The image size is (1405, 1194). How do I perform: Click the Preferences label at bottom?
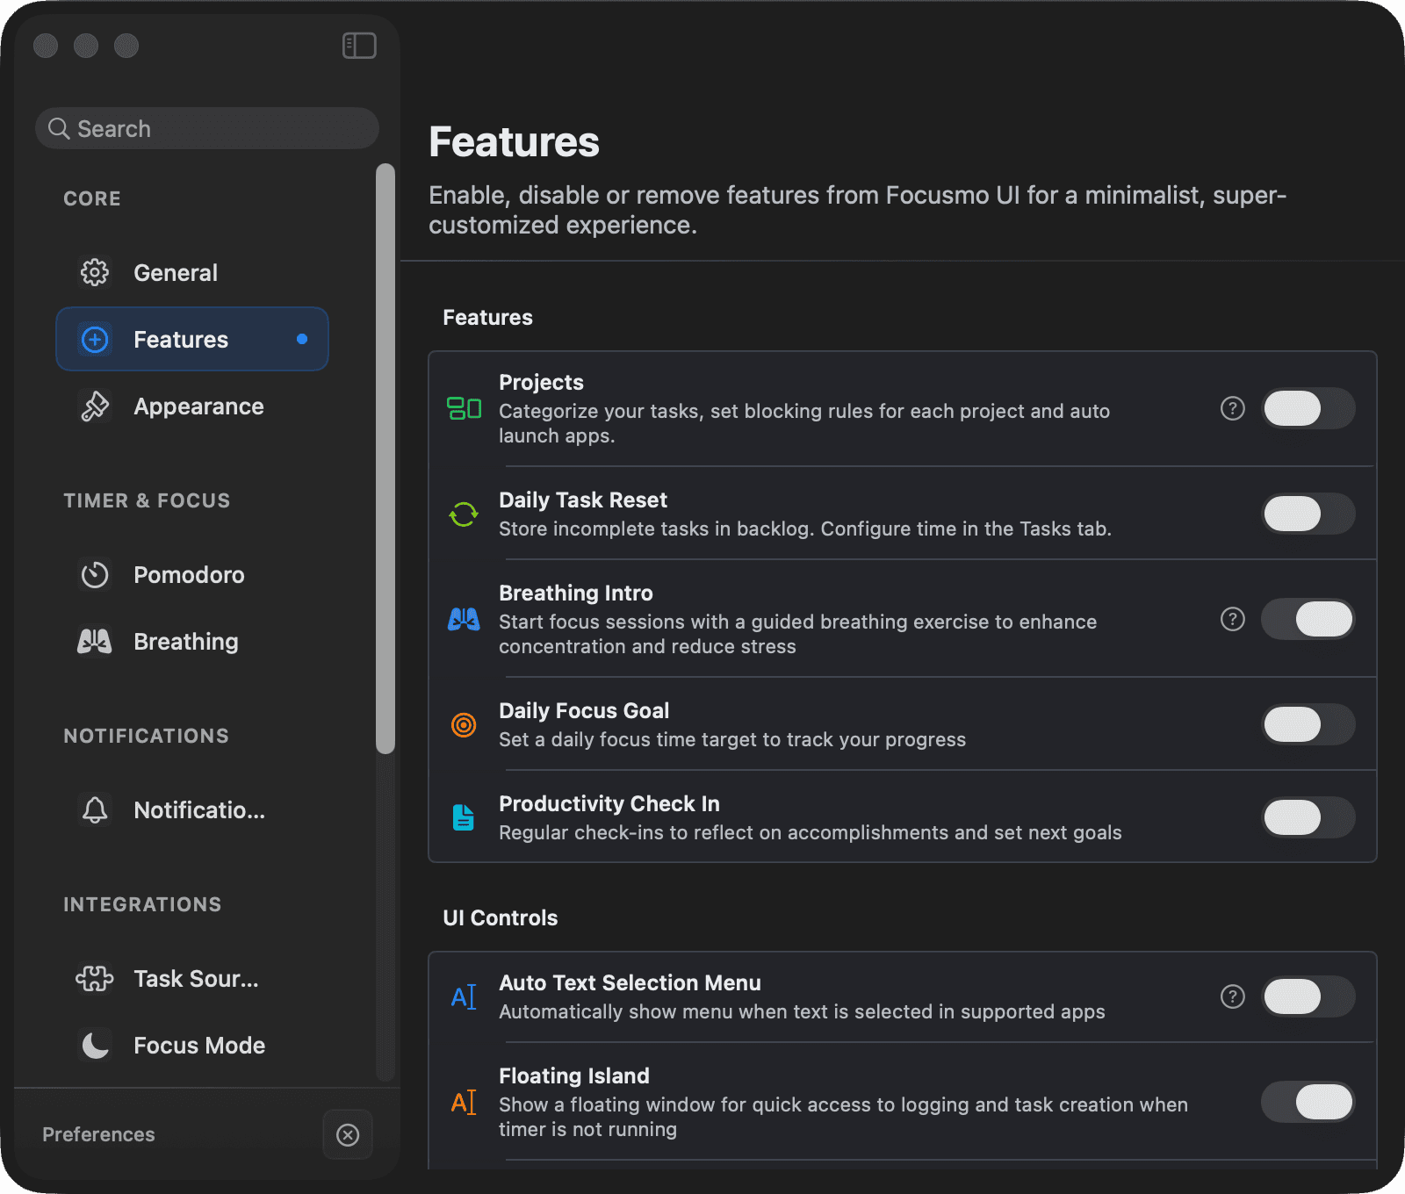click(x=98, y=1134)
